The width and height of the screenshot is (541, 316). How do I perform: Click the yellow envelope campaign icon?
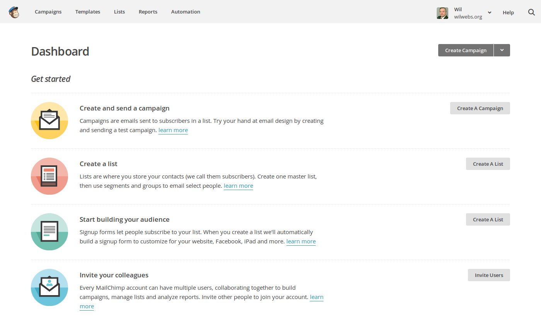point(49,121)
